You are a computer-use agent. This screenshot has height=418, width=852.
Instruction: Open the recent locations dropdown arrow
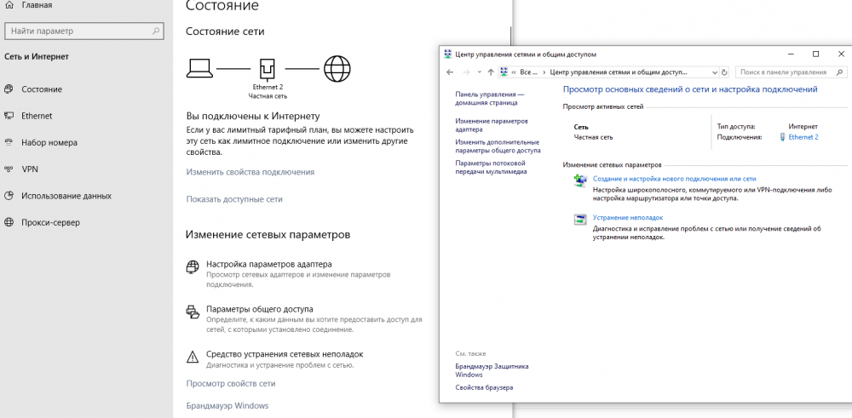point(479,72)
